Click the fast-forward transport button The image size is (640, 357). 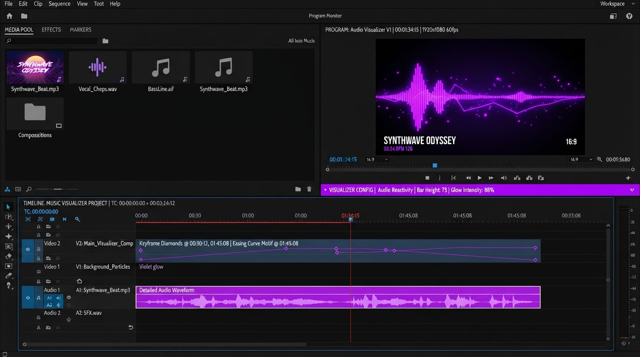tap(491, 178)
